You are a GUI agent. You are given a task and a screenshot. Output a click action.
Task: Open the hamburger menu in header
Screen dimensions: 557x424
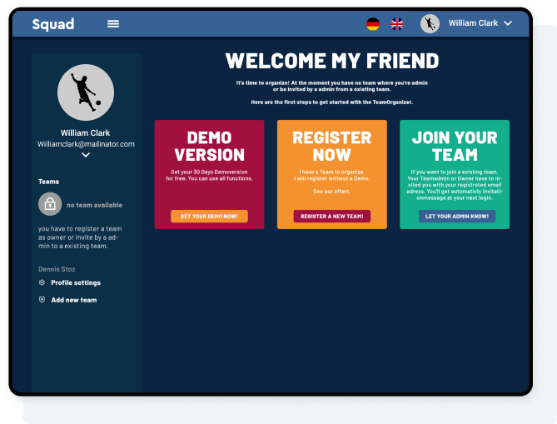tap(113, 24)
